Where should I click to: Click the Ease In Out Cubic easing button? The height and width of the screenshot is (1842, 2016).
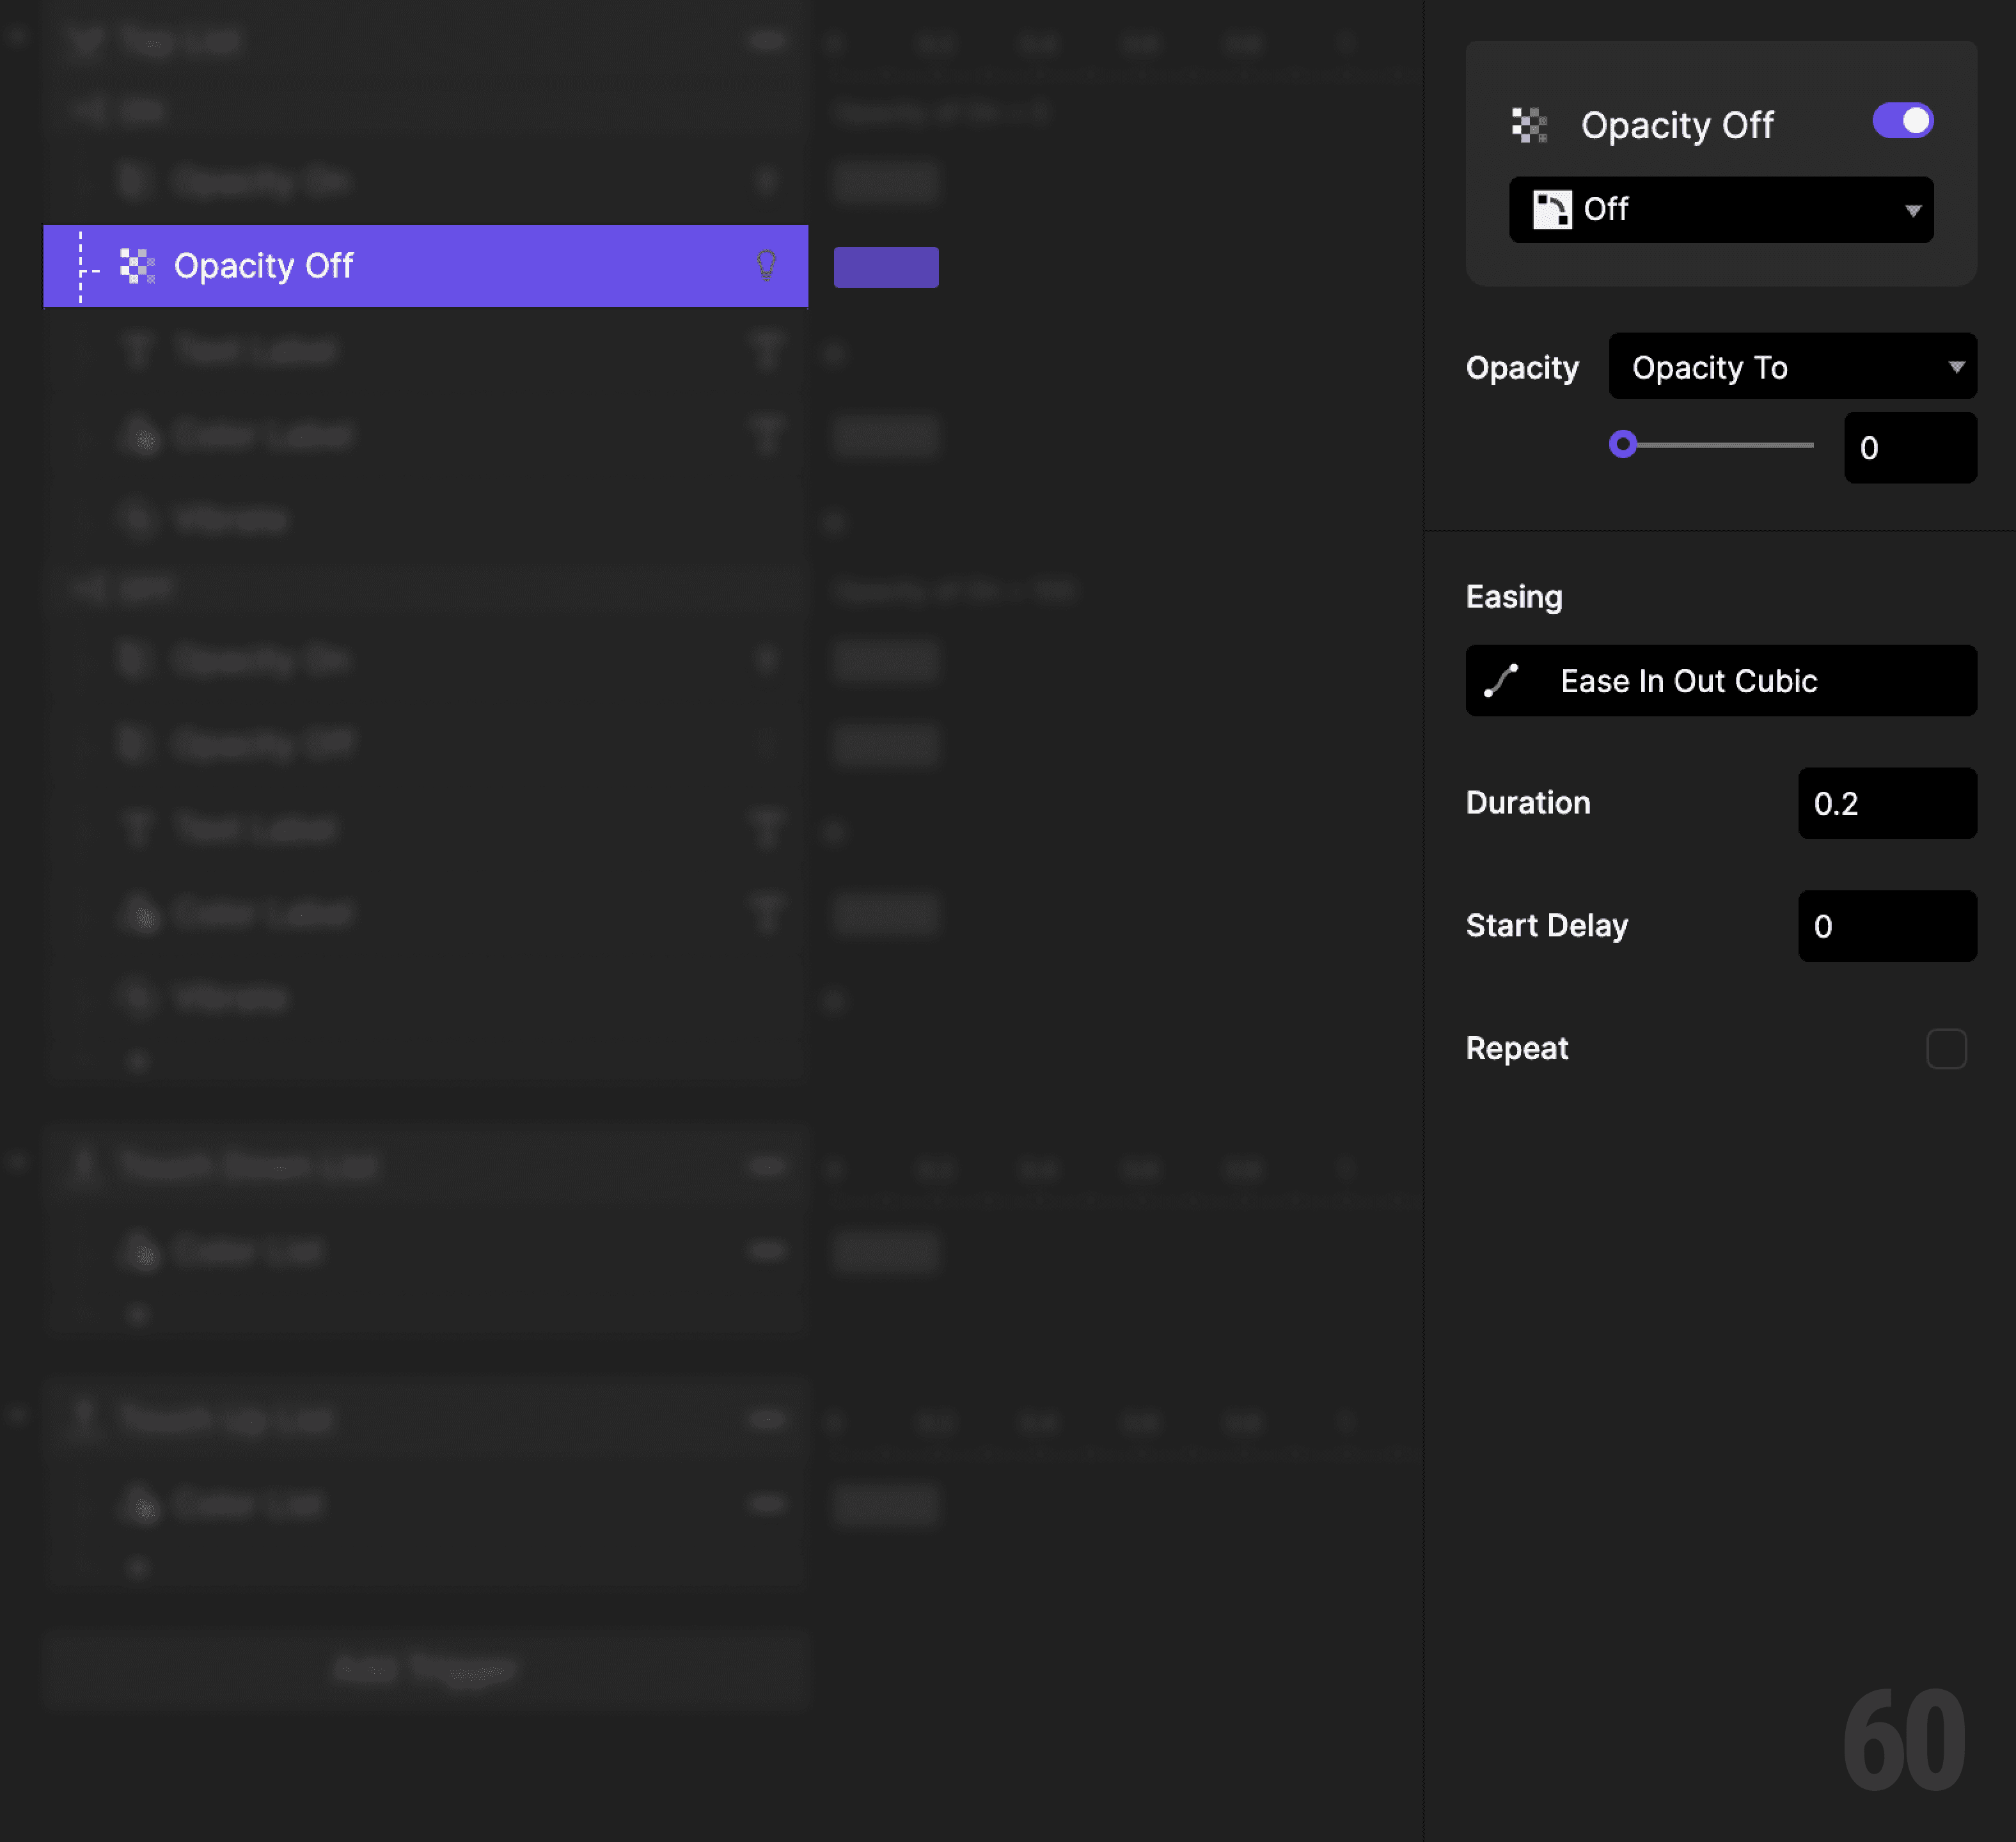(1720, 680)
